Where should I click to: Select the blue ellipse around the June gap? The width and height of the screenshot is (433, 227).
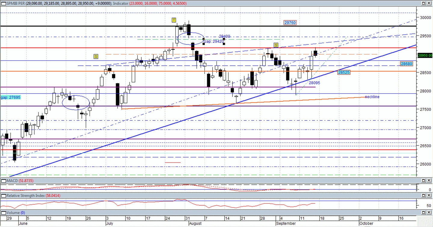(76, 103)
